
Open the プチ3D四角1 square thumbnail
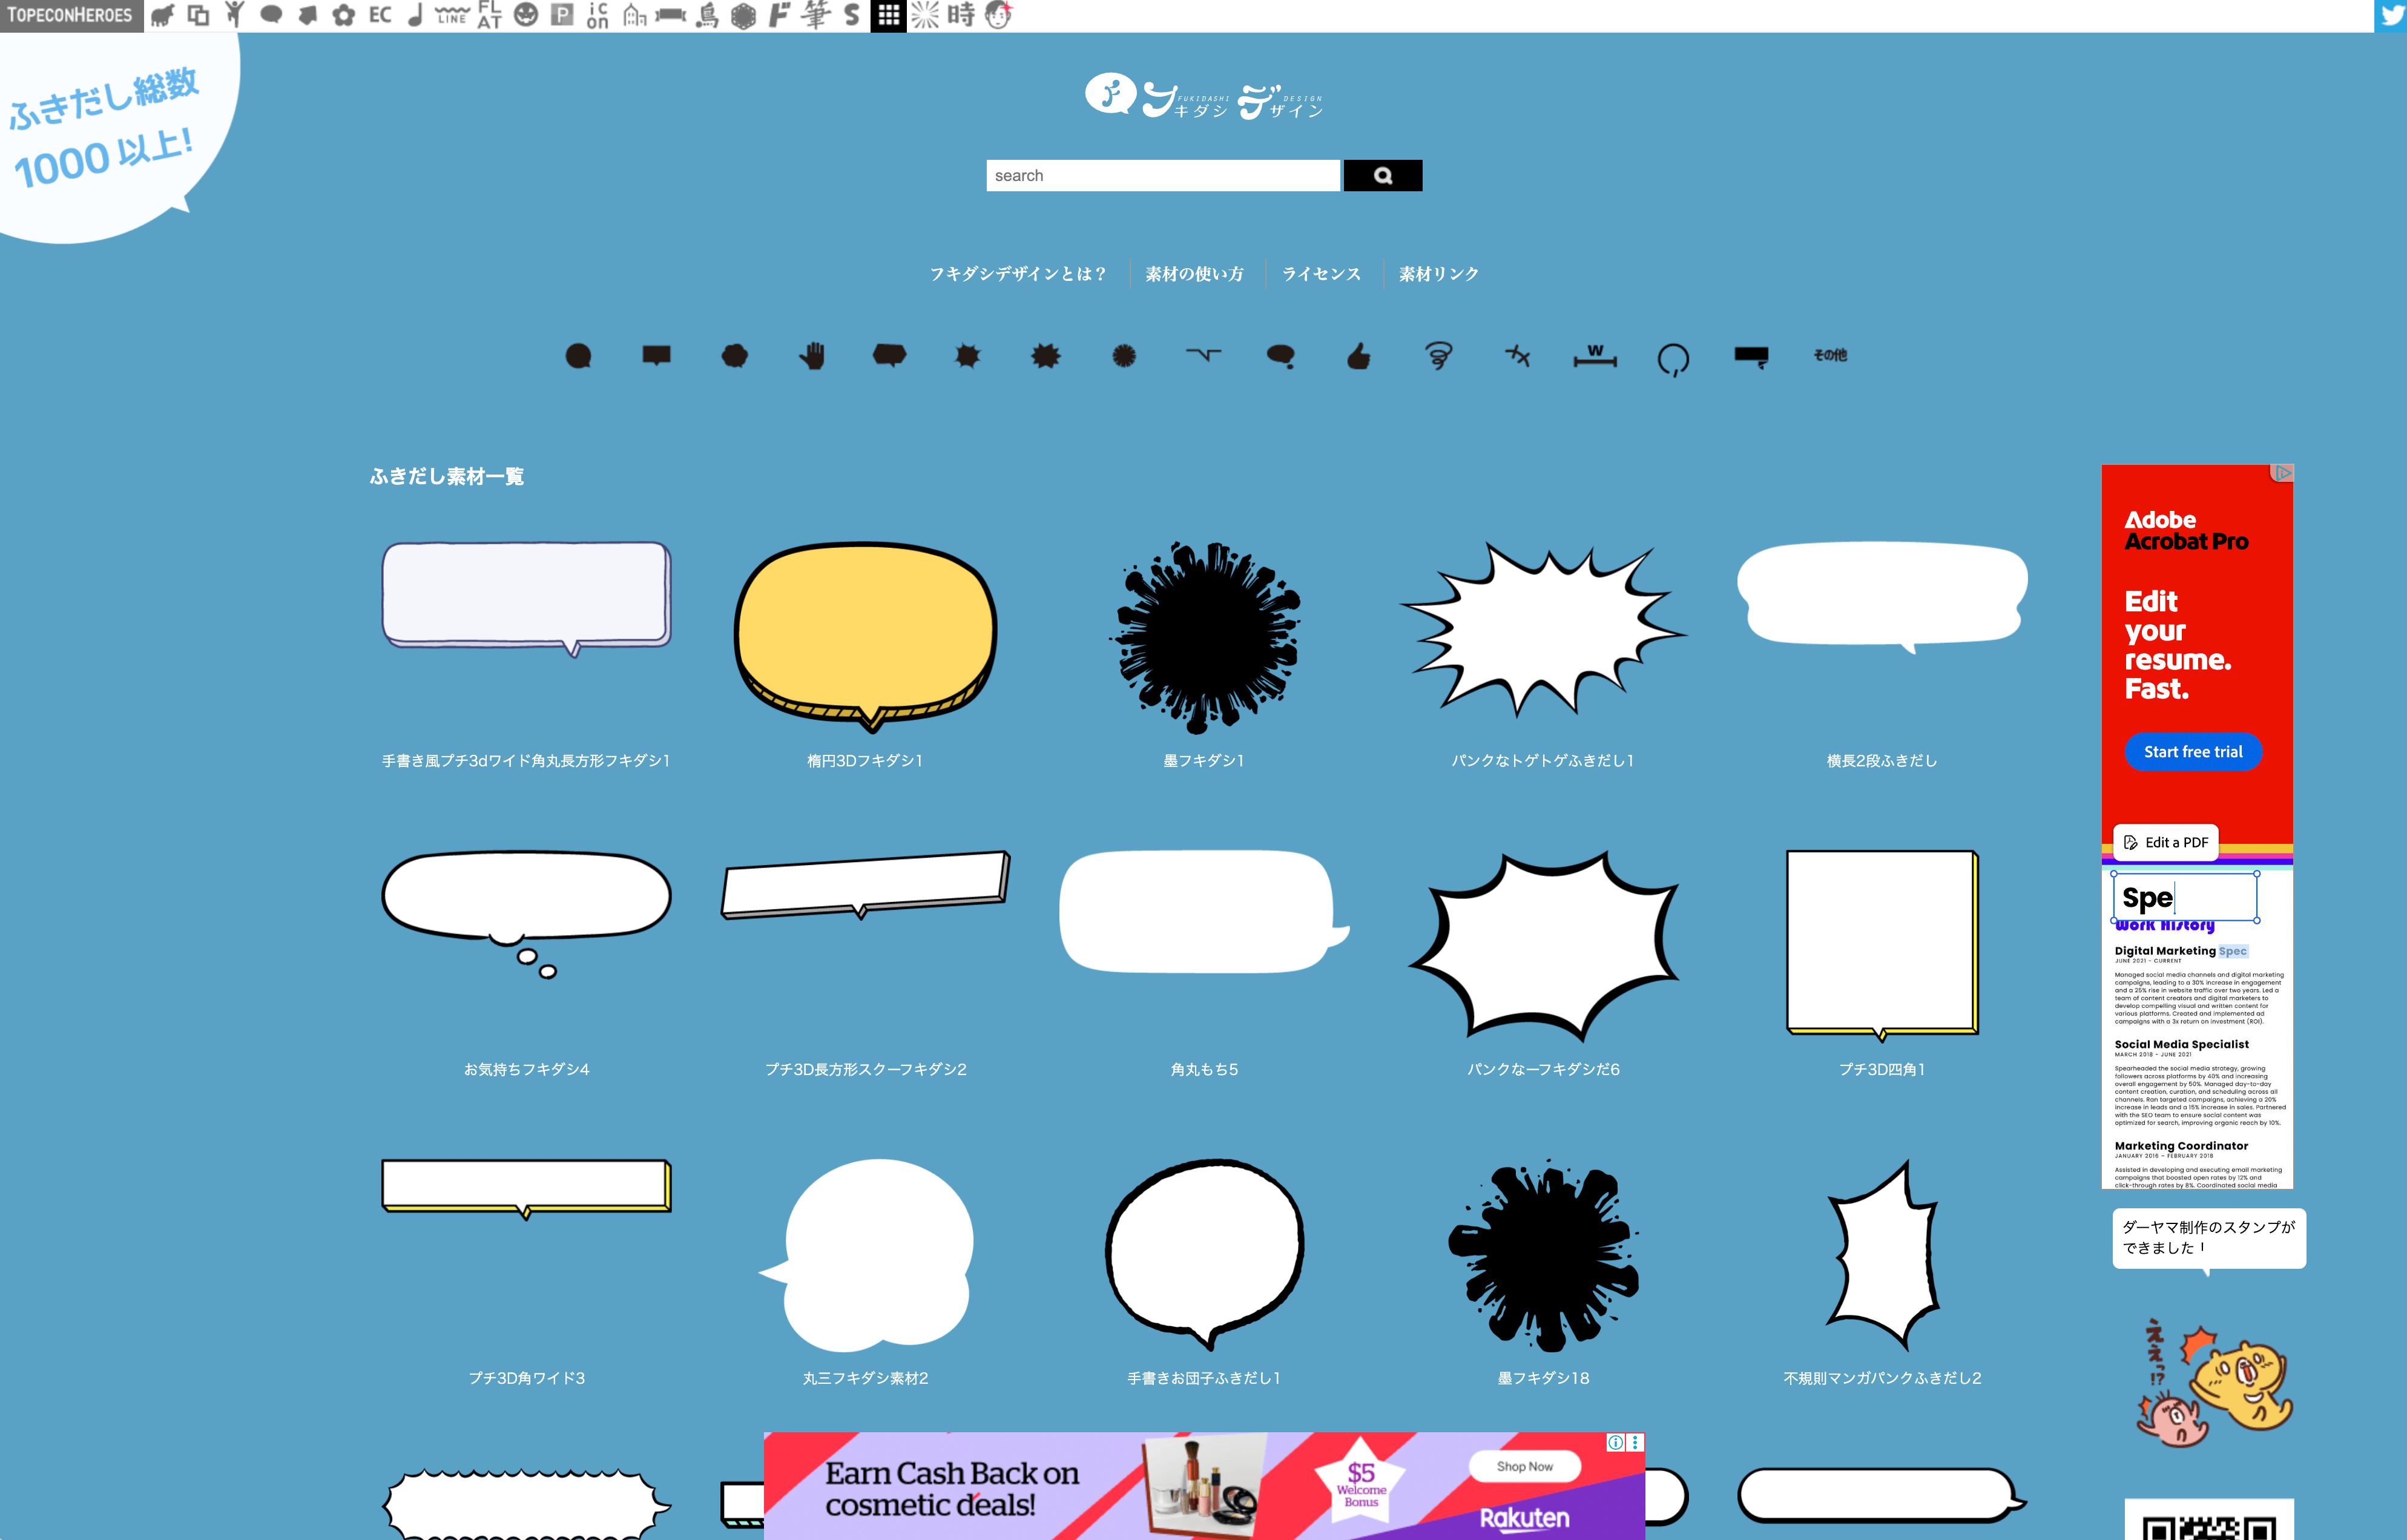[1882, 945]
